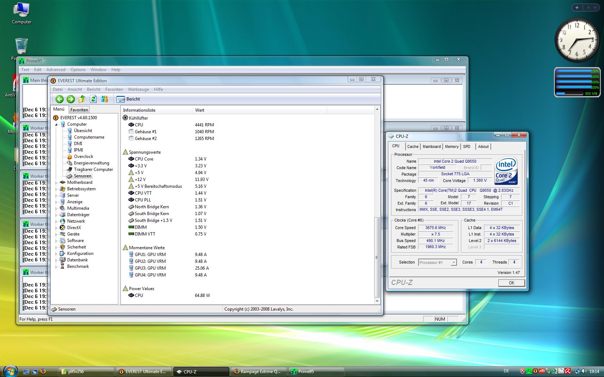This screenshot has width=604, height=377.
Task: Open the Bericht report wizard button
Action: pos(128,99)
